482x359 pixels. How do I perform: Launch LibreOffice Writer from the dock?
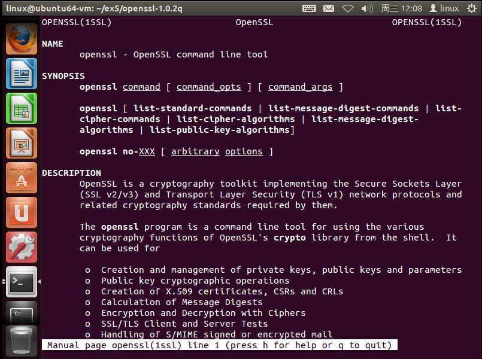(21, 74)
